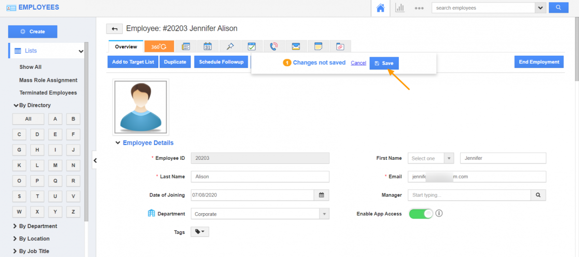The width and height of the screenshot is (579, 257).
Task: Open the pushpin tab icon
Action: coord(230,47)
